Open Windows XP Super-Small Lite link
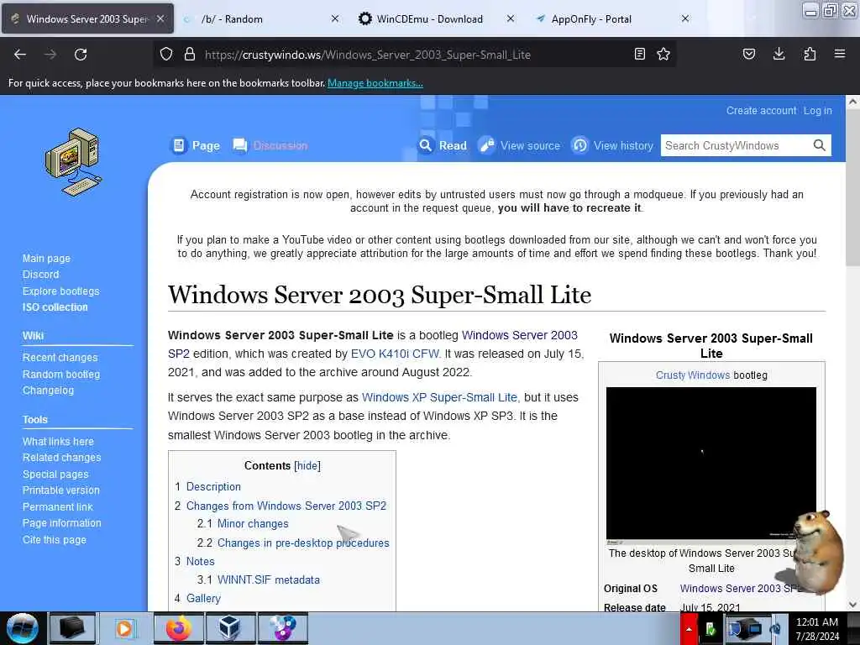This screenshot has width=860, height=645. pos(439,397)
